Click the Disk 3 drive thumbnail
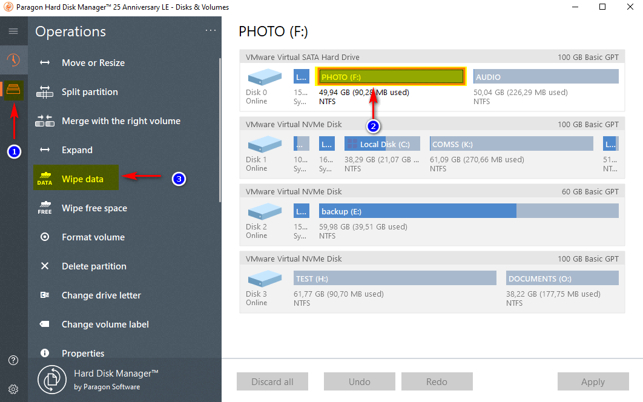This screenshot has height=402, width=643. [x=265, y=278]
